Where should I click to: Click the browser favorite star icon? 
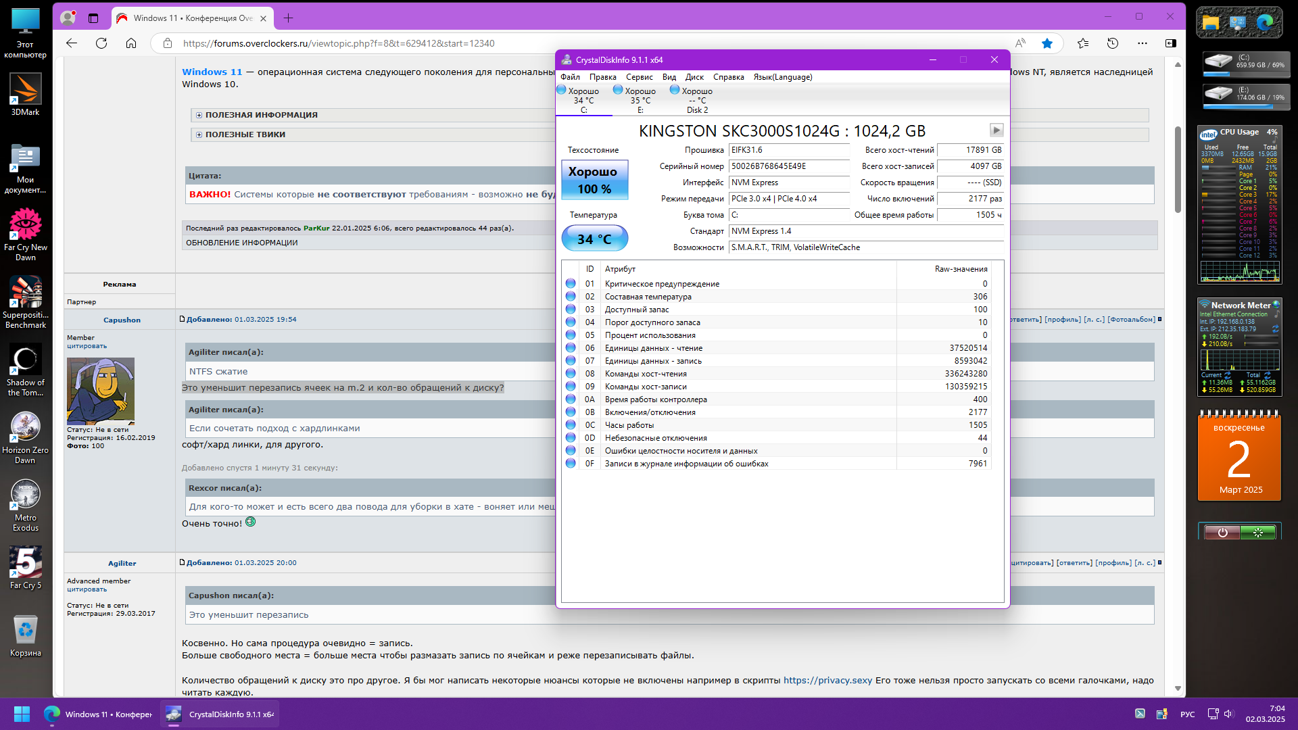(1047, 43)
